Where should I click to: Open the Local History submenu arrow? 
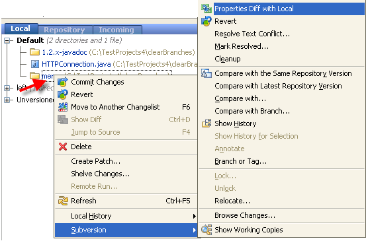pos(194,216)
